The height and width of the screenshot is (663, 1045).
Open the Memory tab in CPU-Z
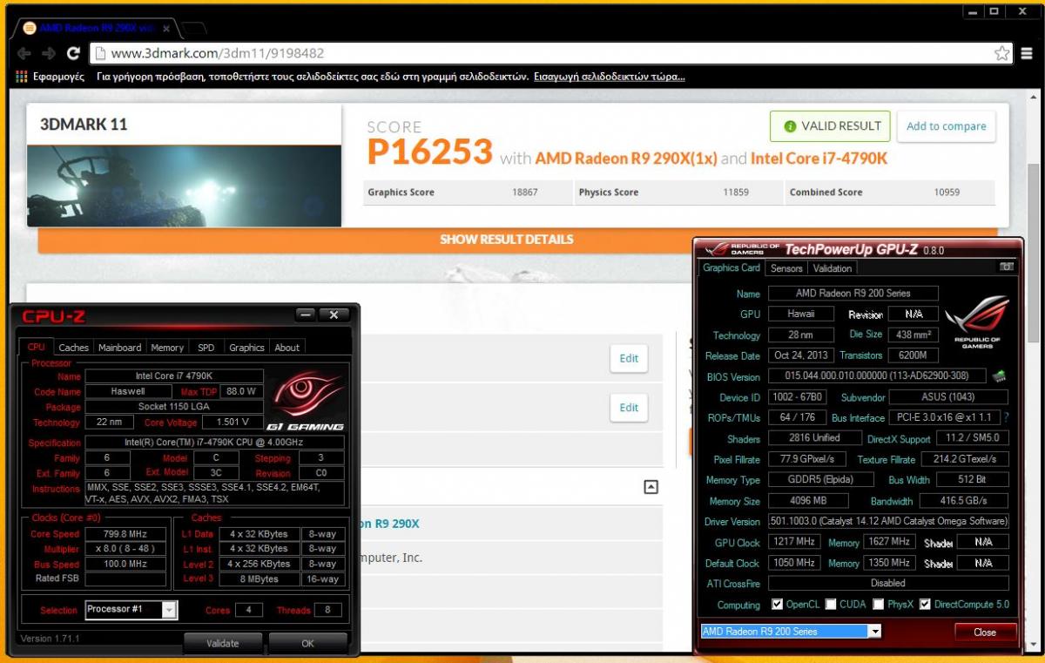pyautogui.click(x=167, y=348)
